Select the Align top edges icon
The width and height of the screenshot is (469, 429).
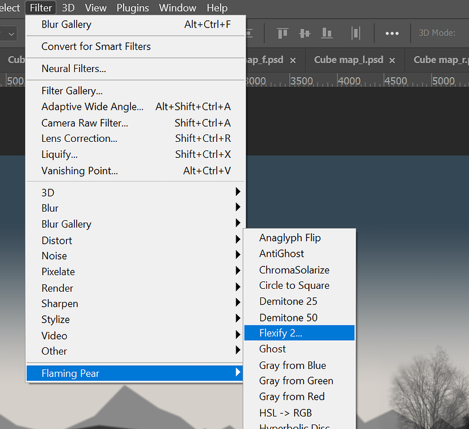point(282,33)
